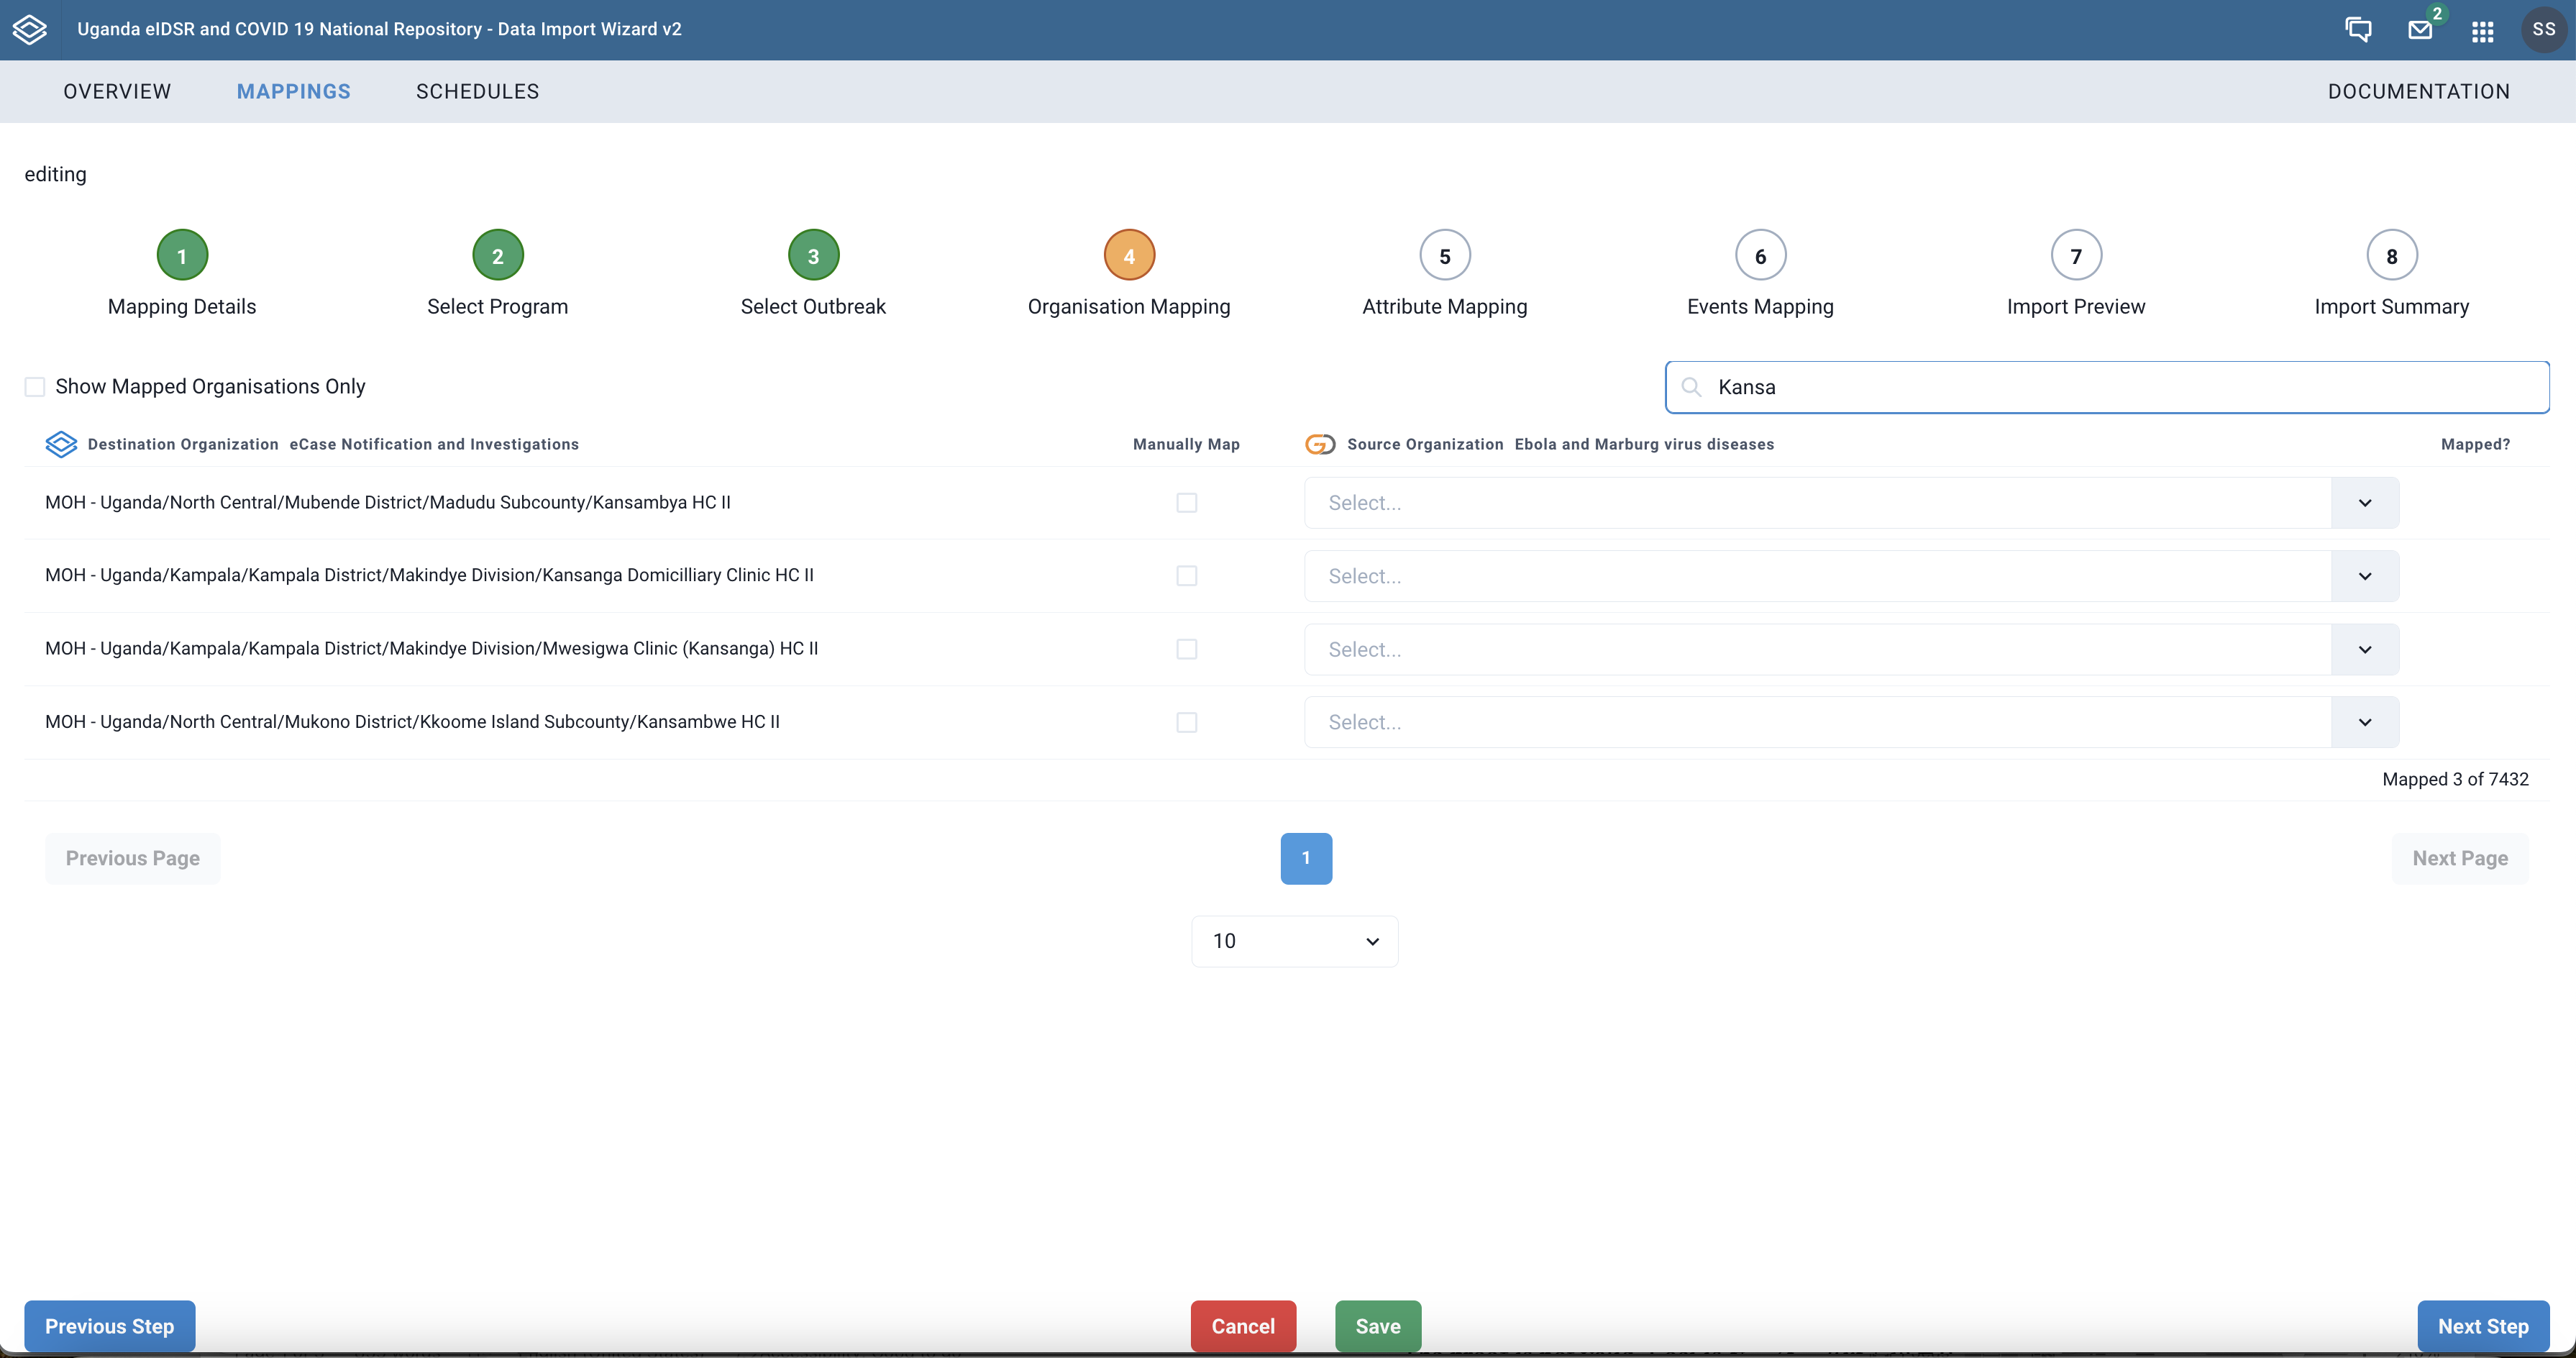Select page 1 in pagination
2576x1358 pixels.
coord(1306,858)
